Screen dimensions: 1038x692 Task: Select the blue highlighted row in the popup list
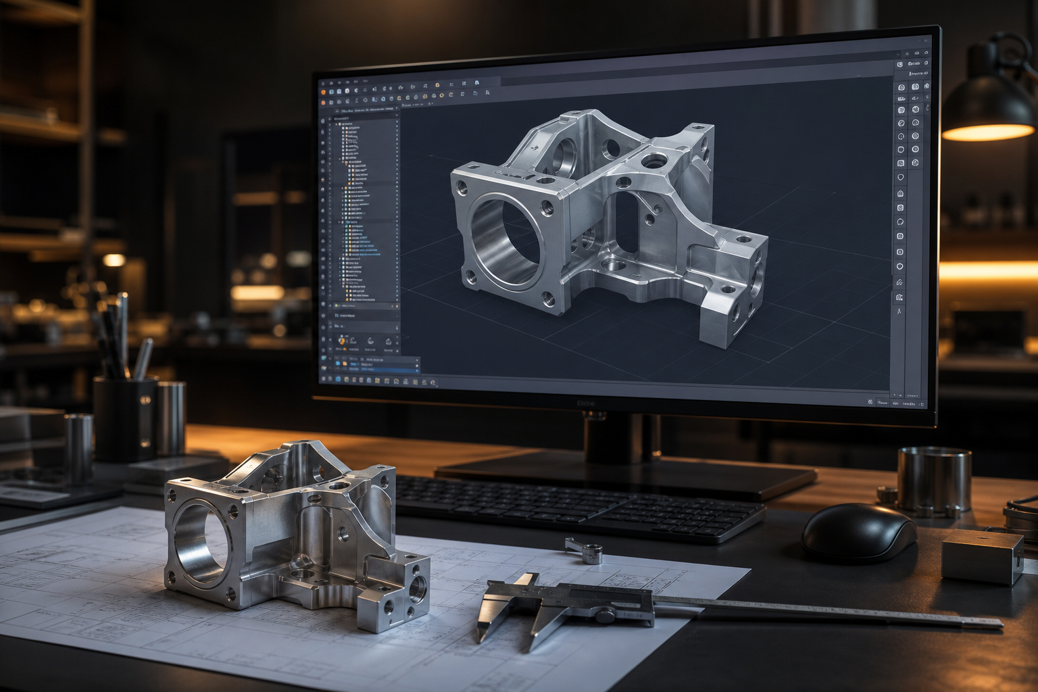pos(384,369)
